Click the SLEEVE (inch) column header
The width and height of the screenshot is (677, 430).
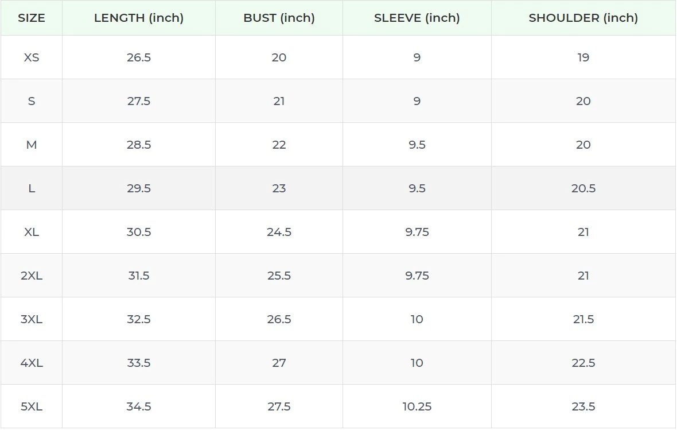(417, 18)
